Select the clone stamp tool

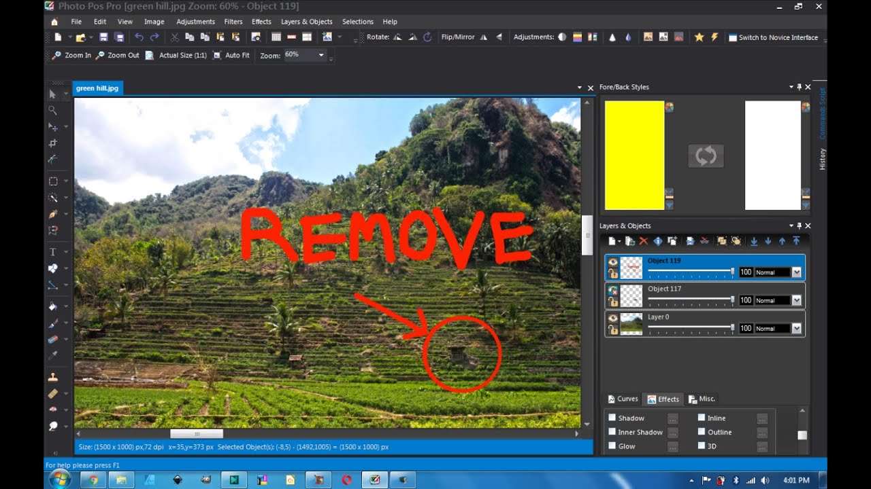pyautogui.click(x=52, y=377)
